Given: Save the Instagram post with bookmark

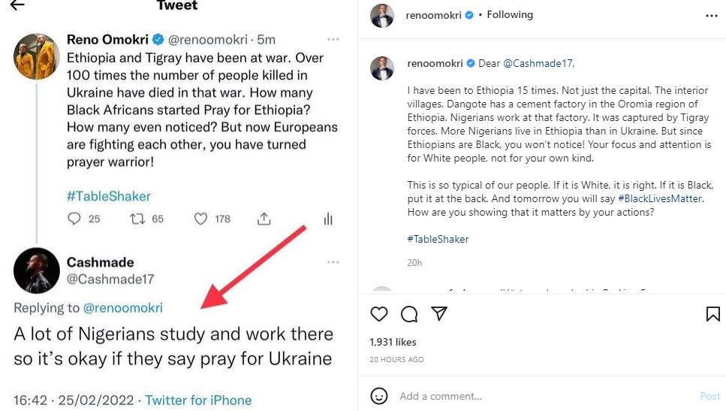Looking at the screenshot, I should [x=712, y=314].
